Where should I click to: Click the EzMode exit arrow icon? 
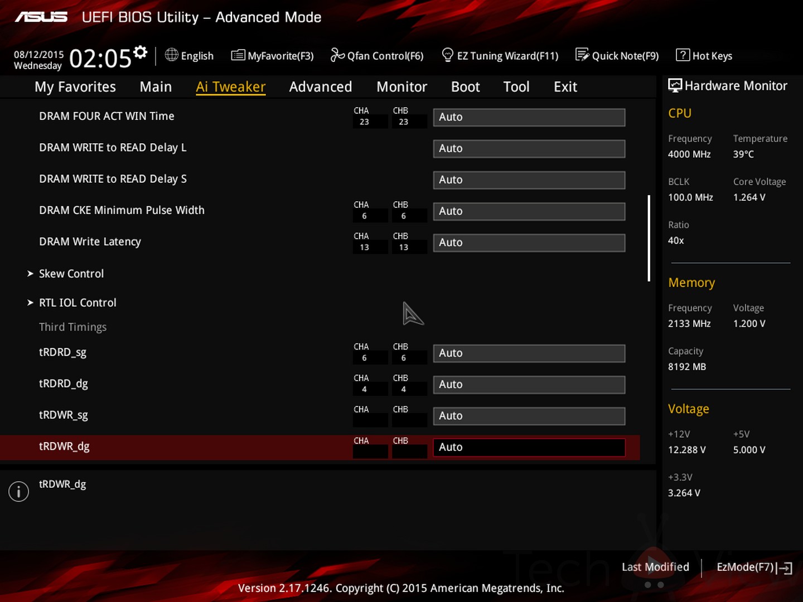point(784,568)
